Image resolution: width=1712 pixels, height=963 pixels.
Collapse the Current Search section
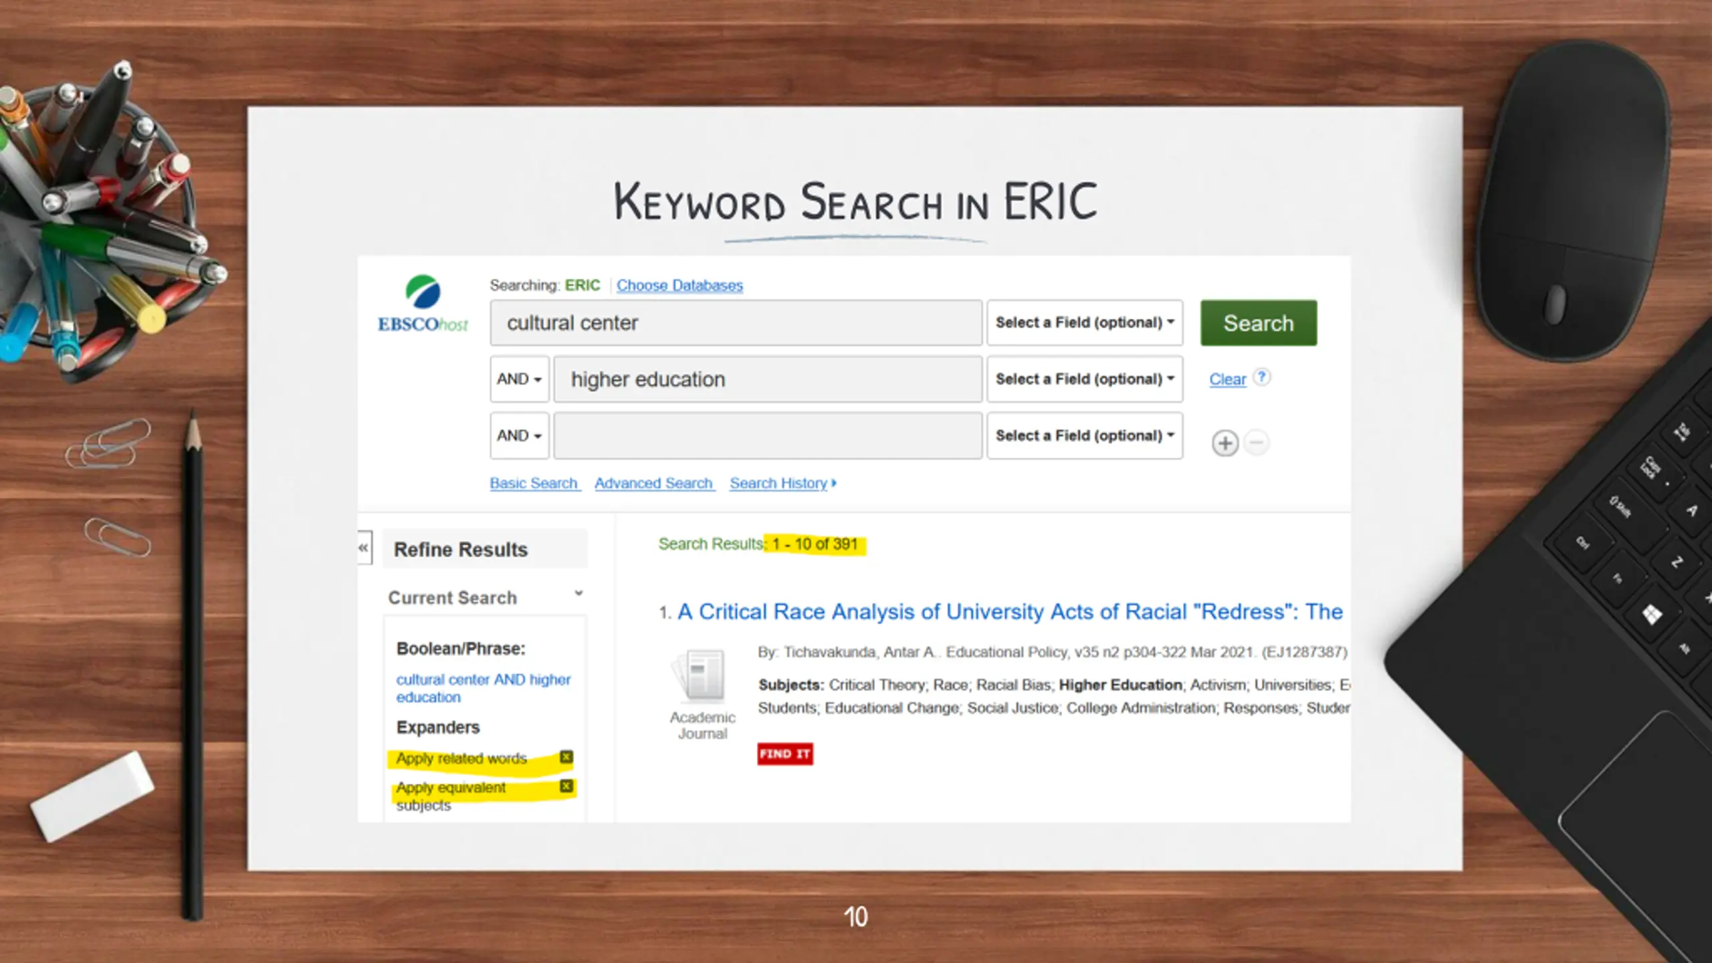[x=578, y=593]
